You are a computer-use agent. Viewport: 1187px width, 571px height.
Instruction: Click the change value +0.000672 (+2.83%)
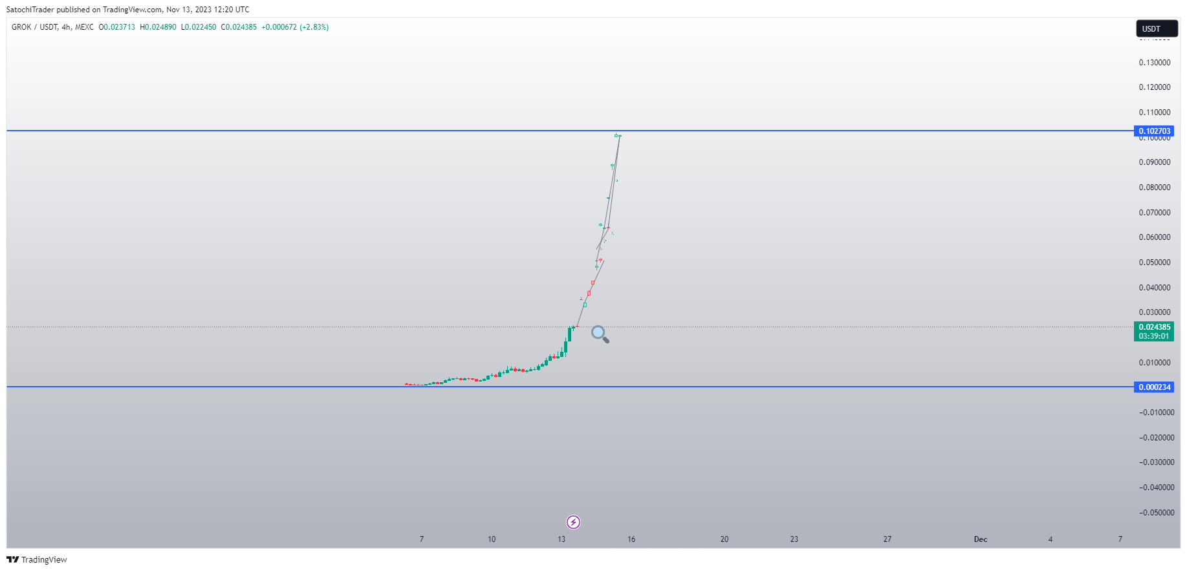coord(295,27)
